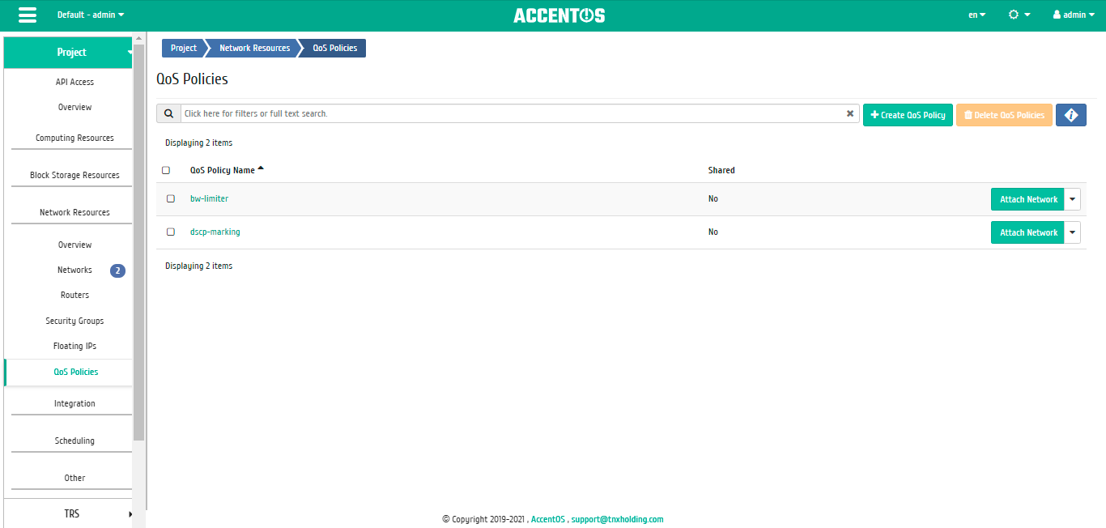This screenshot has height=528, width=1106.
Task: Expand actions dropdown for dscp-marking
Action: tap(1073, 232)
